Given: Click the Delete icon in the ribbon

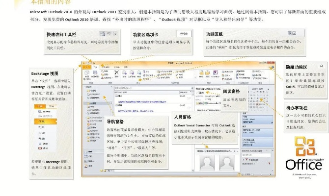Looking at the screenshot, I should 117,74.
